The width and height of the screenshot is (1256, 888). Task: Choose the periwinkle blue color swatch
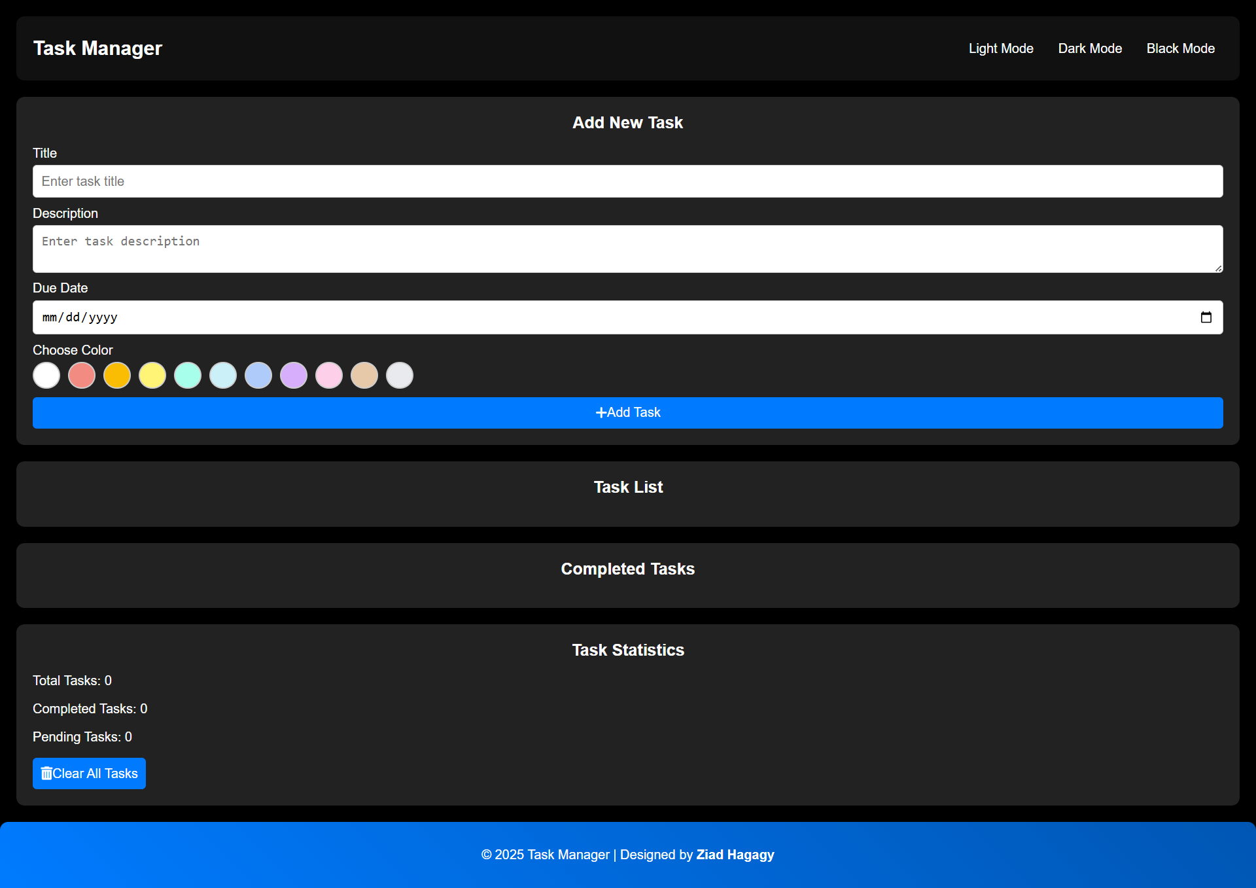(x=258, y=376)
